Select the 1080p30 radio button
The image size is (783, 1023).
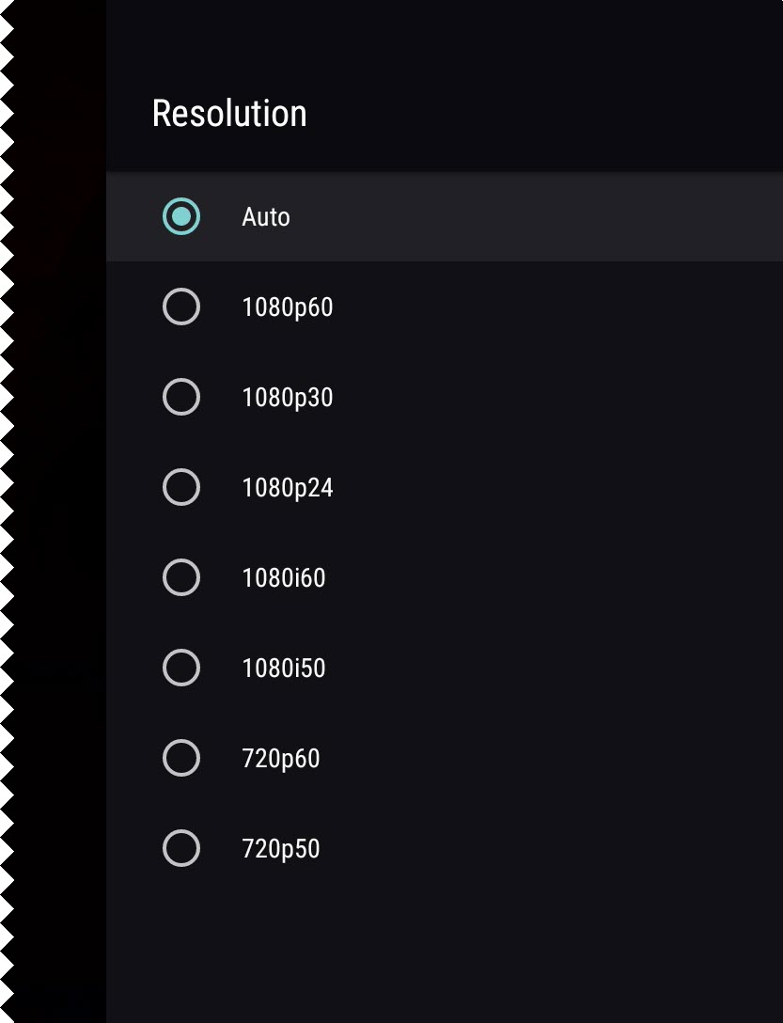[x=181, y=397]
